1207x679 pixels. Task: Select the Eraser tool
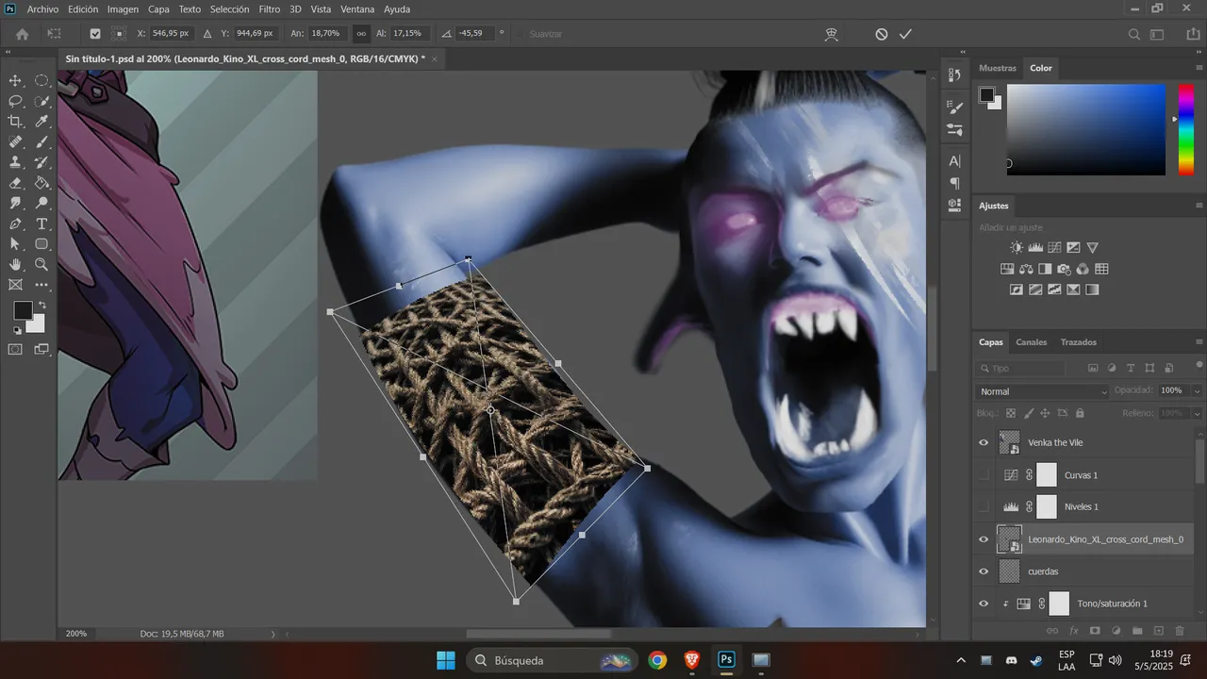pos(16,183)
